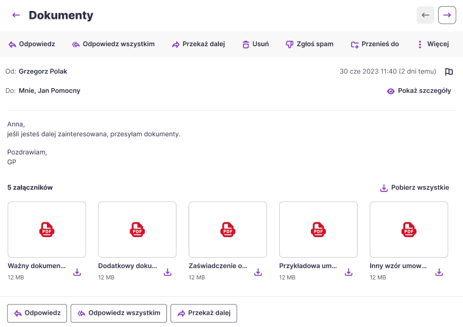The height and width of the screenshot is (327, 463).
Task: Download the Ważny dokument attachment
Action: 77,272
